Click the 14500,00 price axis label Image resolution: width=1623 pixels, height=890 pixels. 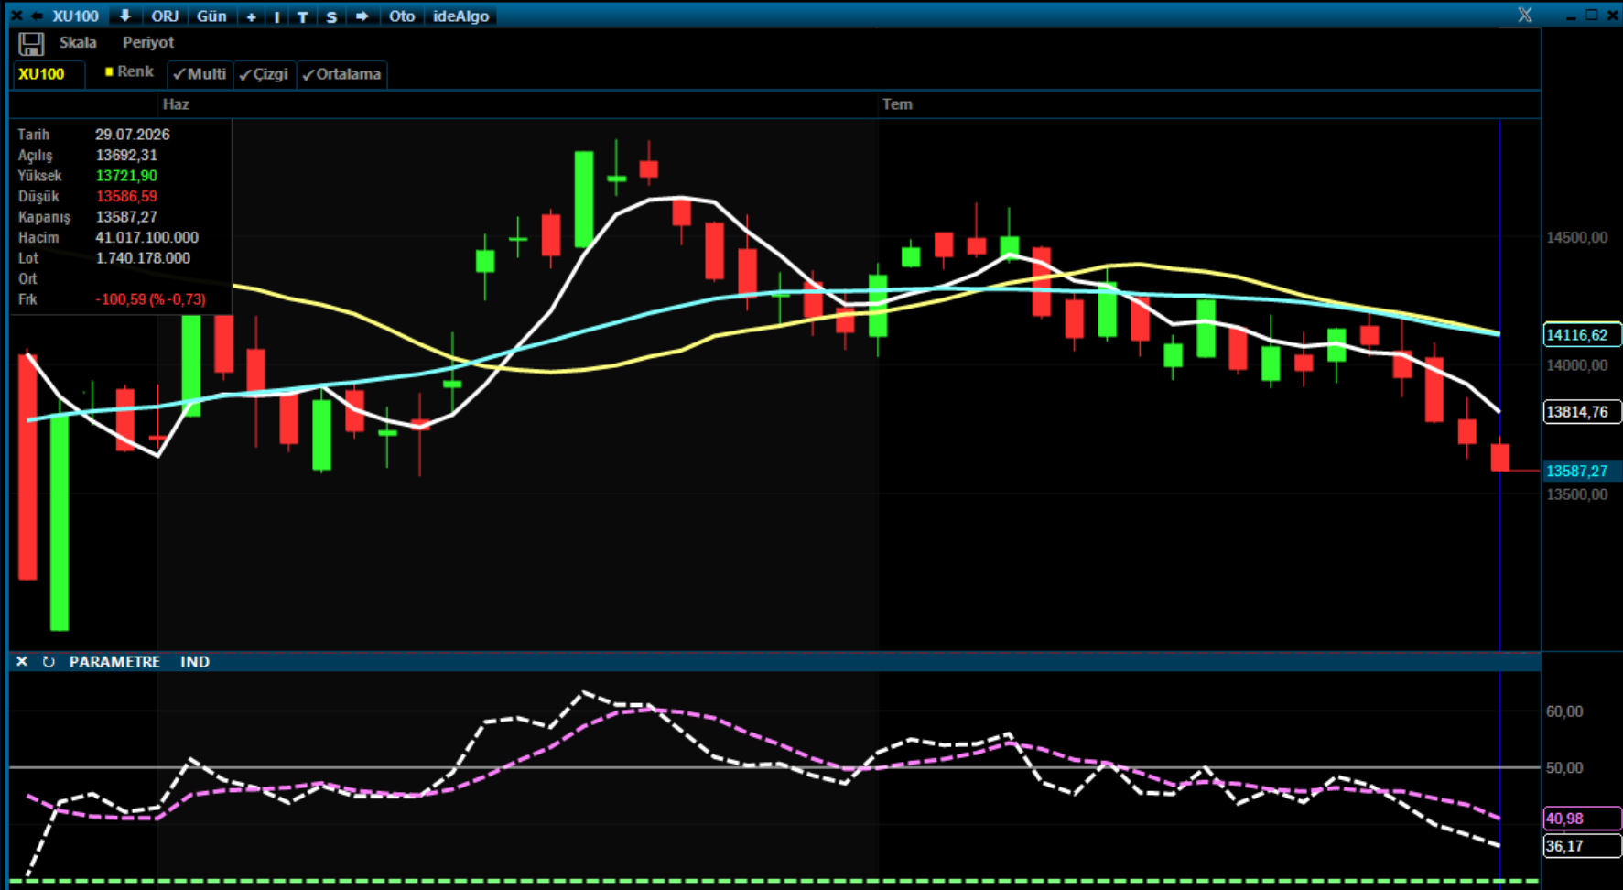(x=1576, y=238)
